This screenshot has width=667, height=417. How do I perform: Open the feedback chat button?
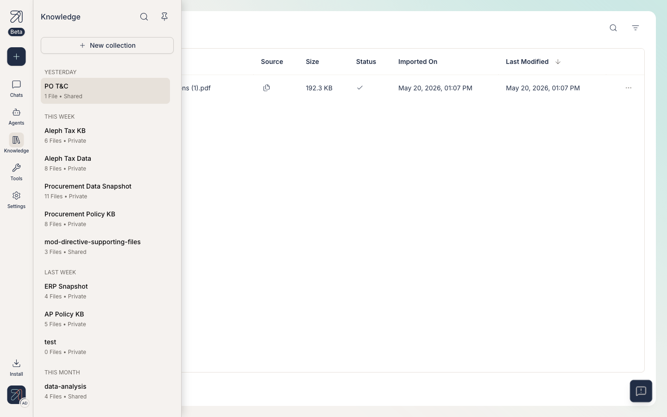coord(641,391)
